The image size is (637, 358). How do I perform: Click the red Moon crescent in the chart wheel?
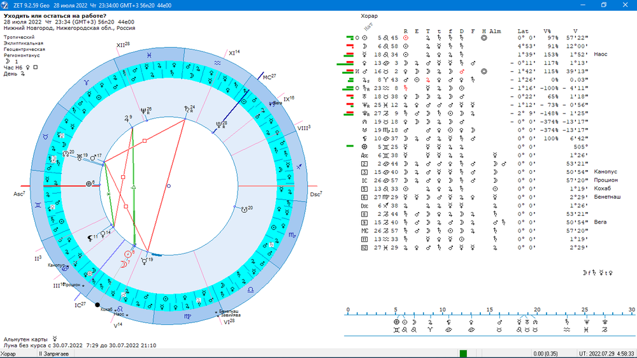123,264
